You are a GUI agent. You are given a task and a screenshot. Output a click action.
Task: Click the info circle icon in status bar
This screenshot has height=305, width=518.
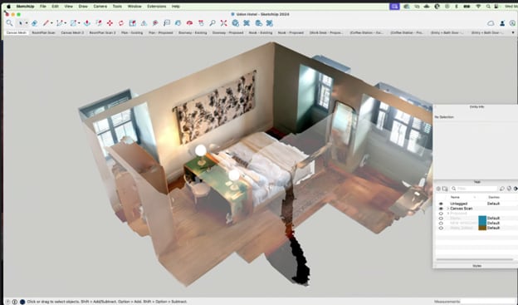tap(15, 302)
